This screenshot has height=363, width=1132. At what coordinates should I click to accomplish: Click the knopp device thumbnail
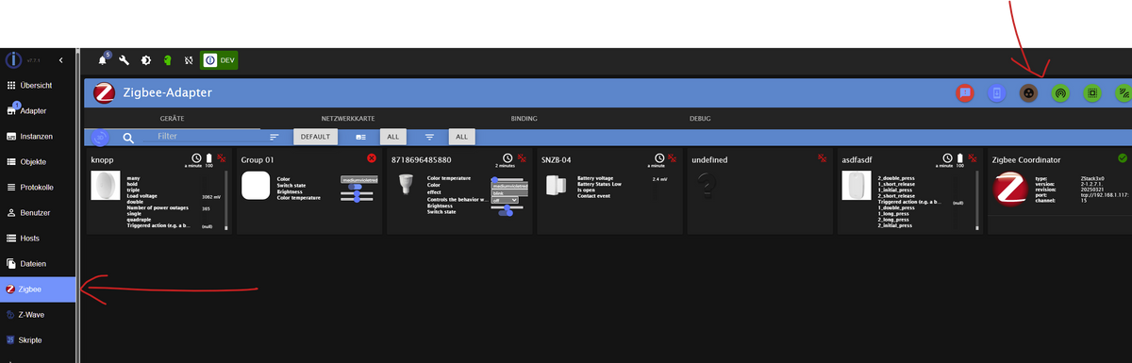[106, 186]
